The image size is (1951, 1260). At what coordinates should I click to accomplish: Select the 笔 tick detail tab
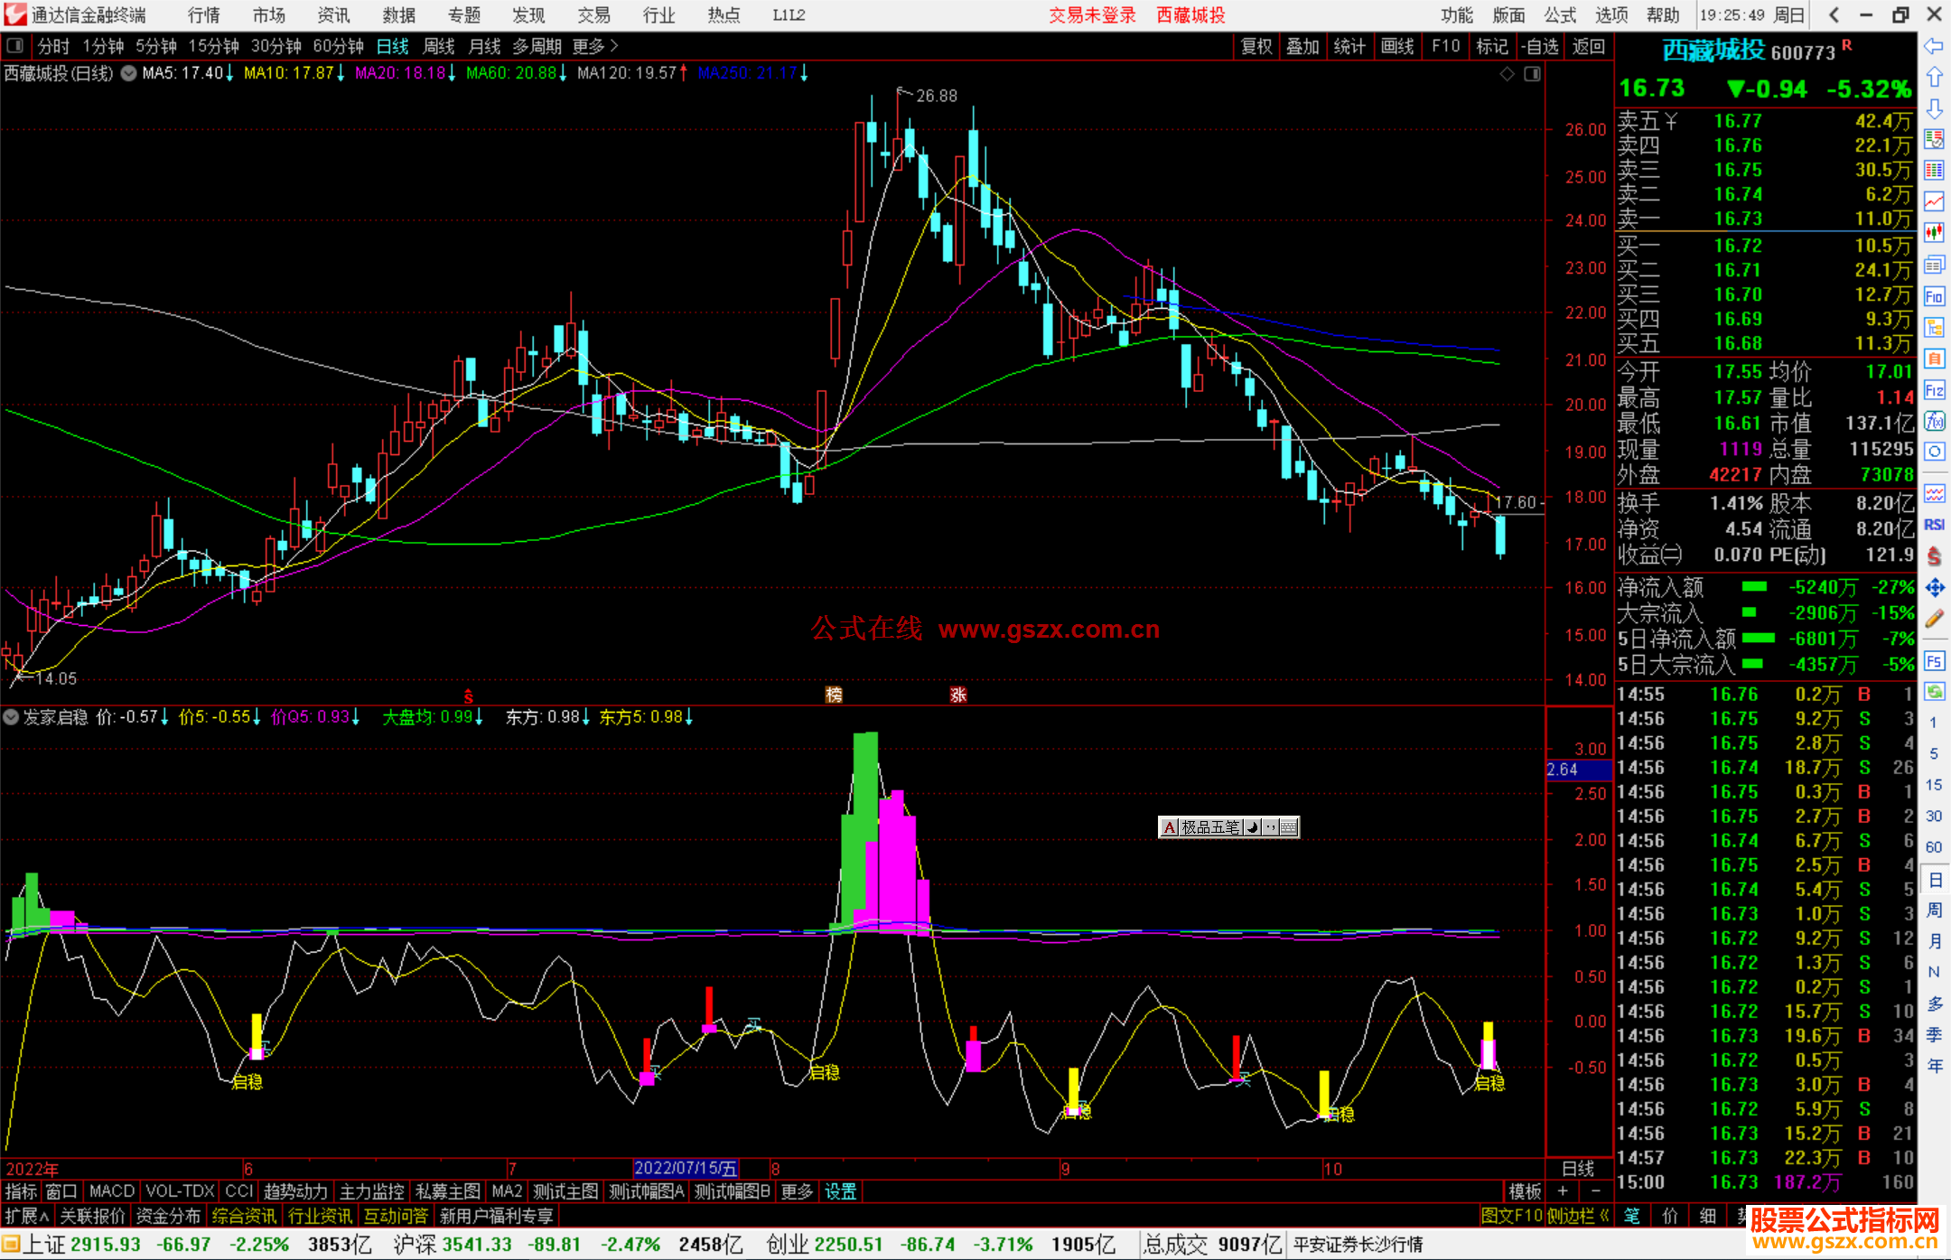1632,1216
